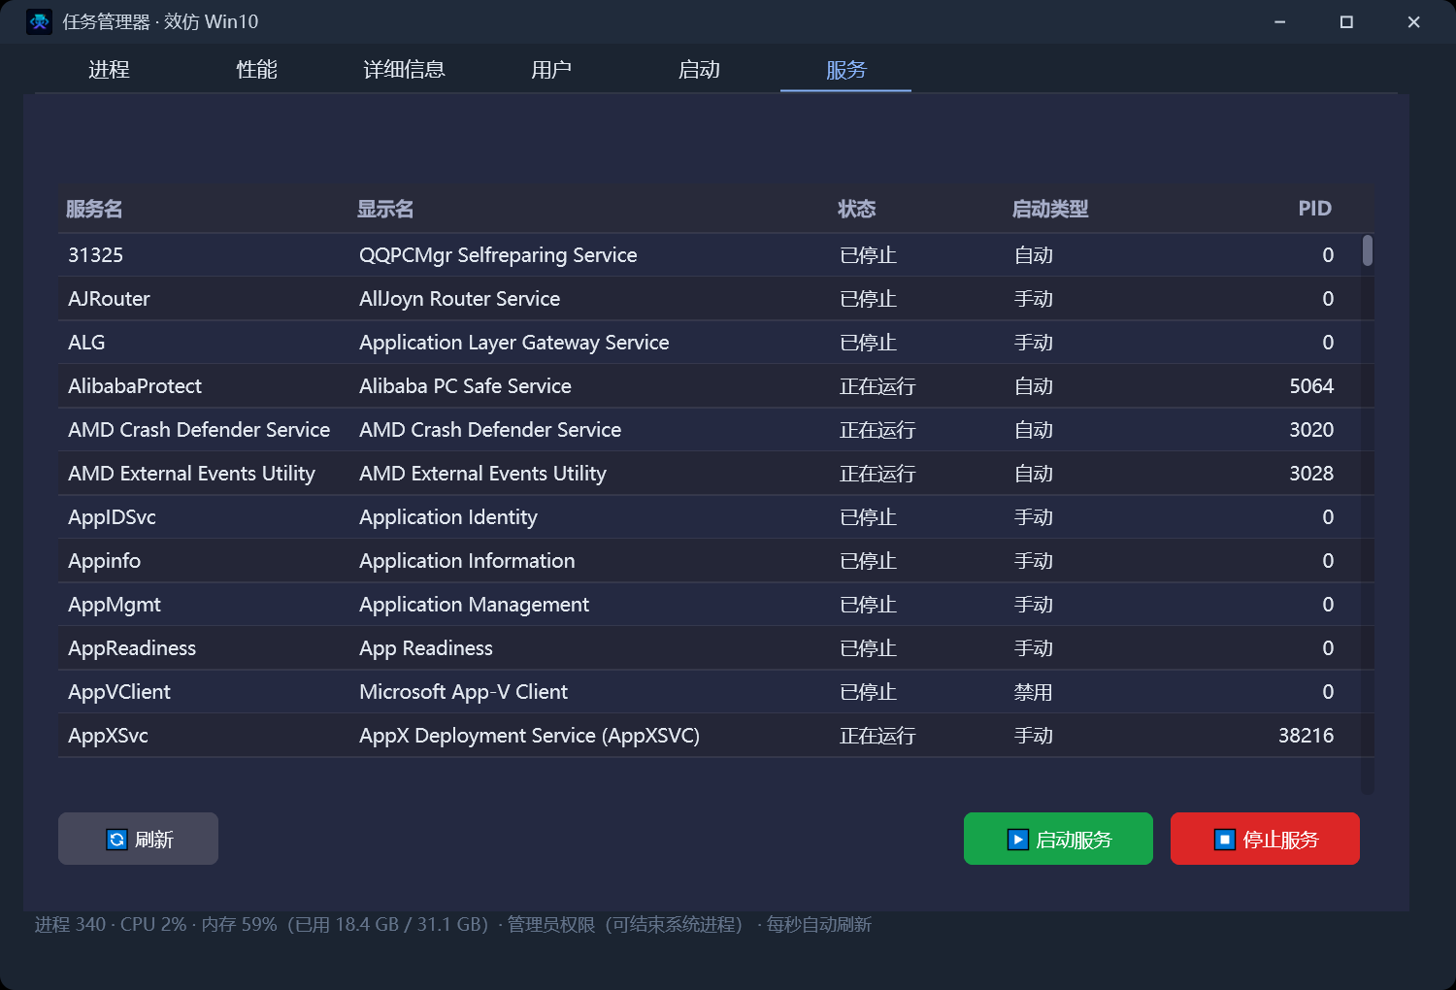The height and width of the screenshot is (990, 1456).
Task: Open the 详细信息 tab
Action: [404, 70]
